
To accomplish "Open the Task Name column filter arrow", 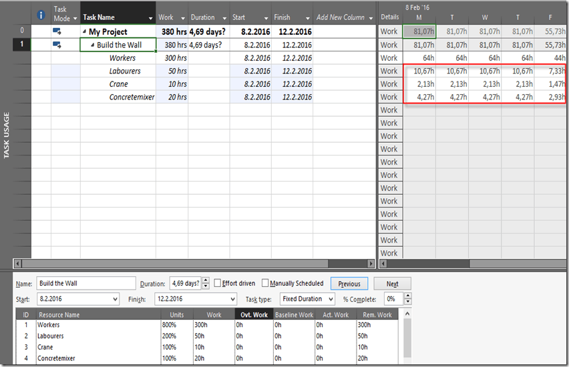I will pos(150,18).
